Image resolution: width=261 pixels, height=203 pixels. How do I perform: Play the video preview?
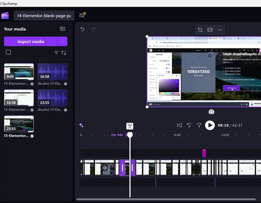[x=210, y=125]
